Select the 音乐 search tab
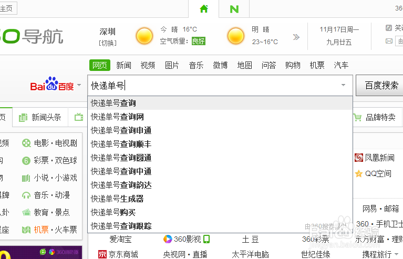Viewport: 403px width, 259px height. (196, 65)
